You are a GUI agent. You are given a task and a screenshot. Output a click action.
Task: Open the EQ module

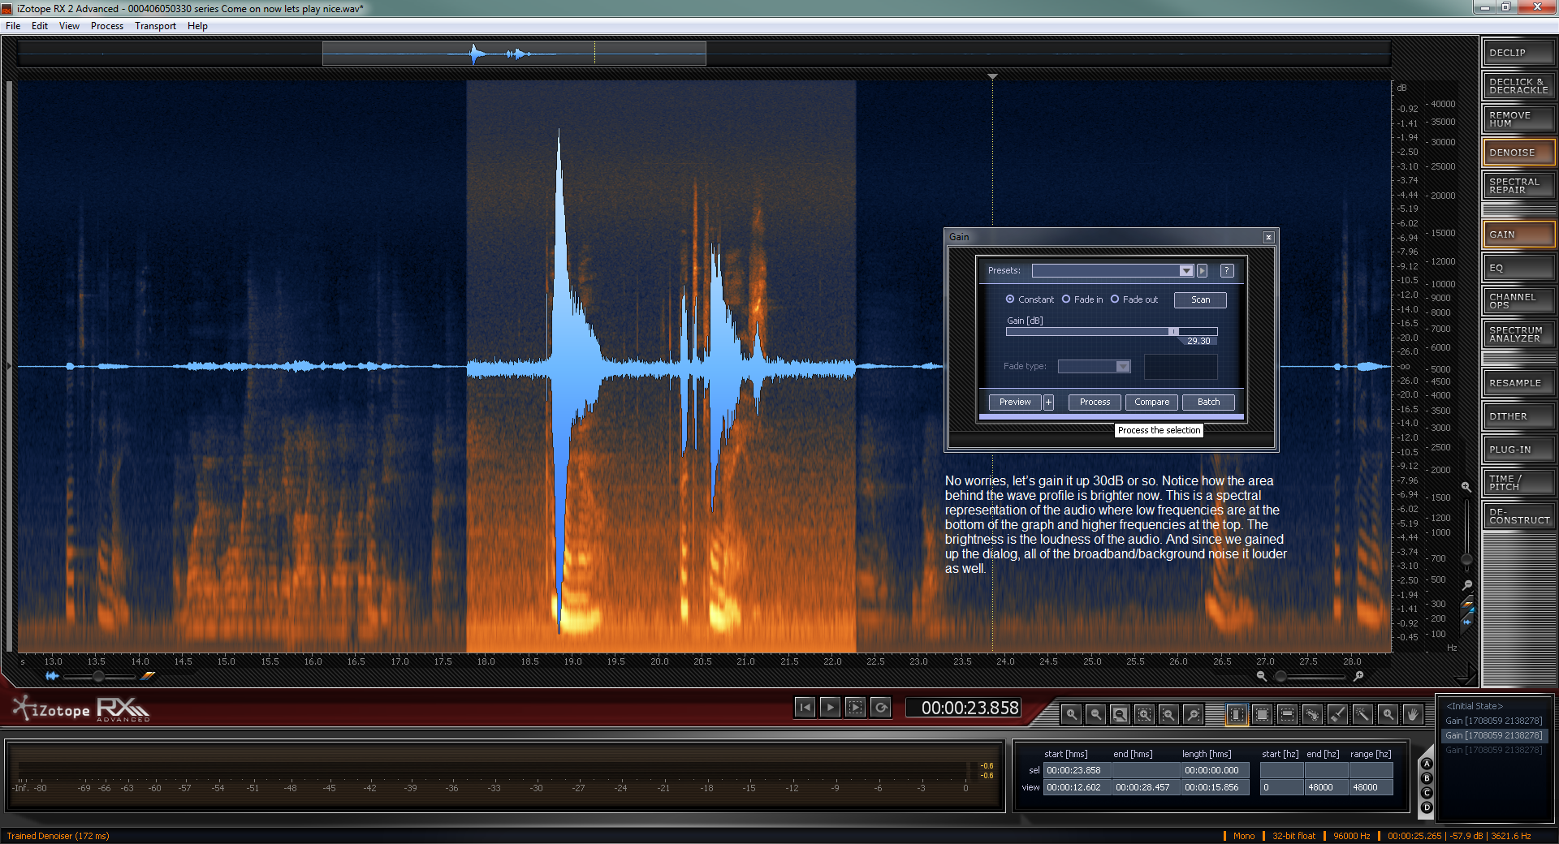(1518, 268)
